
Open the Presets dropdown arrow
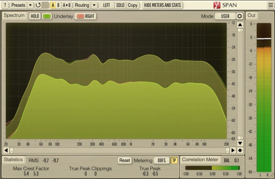point(30,5)
